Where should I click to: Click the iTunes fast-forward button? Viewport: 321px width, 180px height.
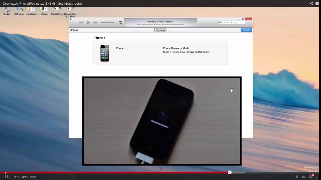coord(95,22)
